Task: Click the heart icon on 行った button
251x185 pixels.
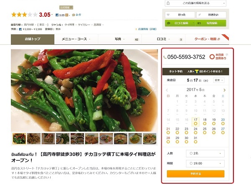Action: tap(168, 15)
